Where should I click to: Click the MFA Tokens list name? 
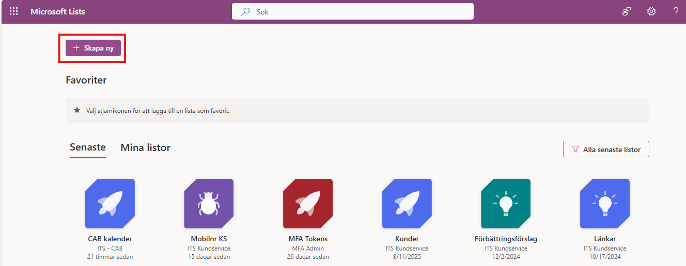point(308,239)
